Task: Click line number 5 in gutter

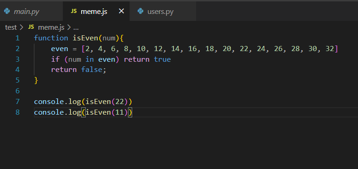Action: [x=18, y=80]
